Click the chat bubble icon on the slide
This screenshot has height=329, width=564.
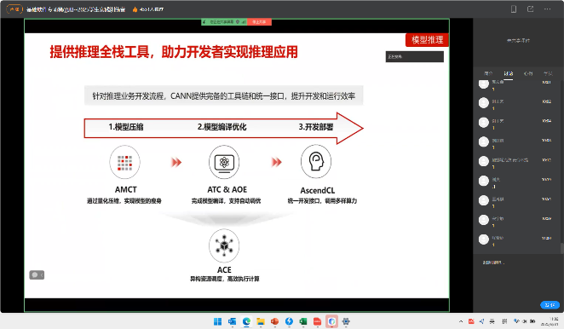(x=37, y=275)
